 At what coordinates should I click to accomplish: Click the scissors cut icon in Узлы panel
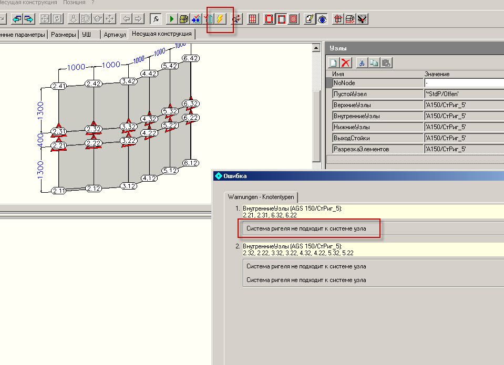(362, 62)
